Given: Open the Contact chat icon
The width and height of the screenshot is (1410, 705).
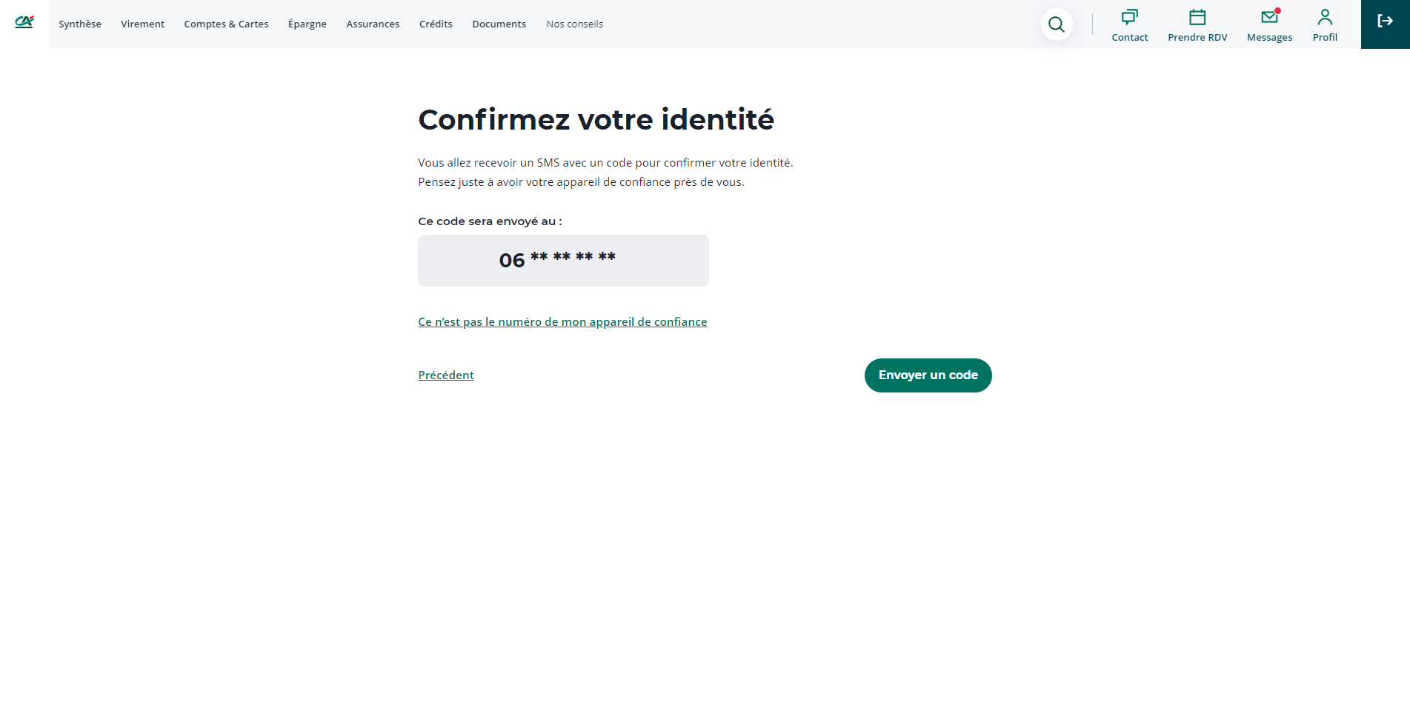Looking at the screenshot, I should pyautogui.click(x=1129, y=17).
